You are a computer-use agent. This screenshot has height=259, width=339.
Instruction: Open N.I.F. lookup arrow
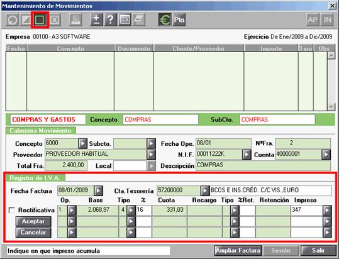click(247, 155)
